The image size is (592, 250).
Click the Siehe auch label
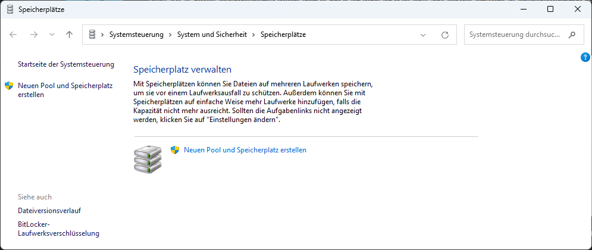coord(35,197)
